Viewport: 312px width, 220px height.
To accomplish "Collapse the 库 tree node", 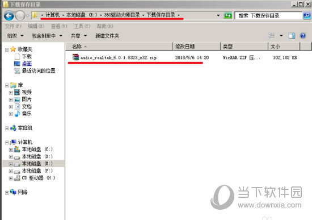I will [x=7, y=85].
